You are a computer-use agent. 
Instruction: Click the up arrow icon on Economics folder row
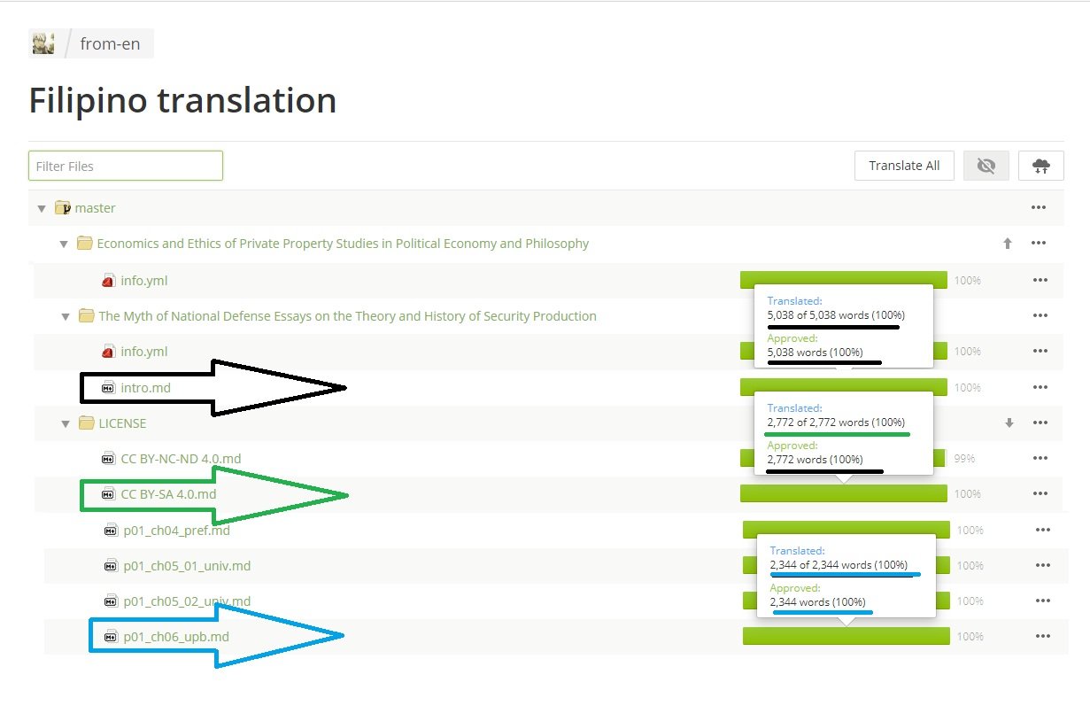pos(1008,244)
